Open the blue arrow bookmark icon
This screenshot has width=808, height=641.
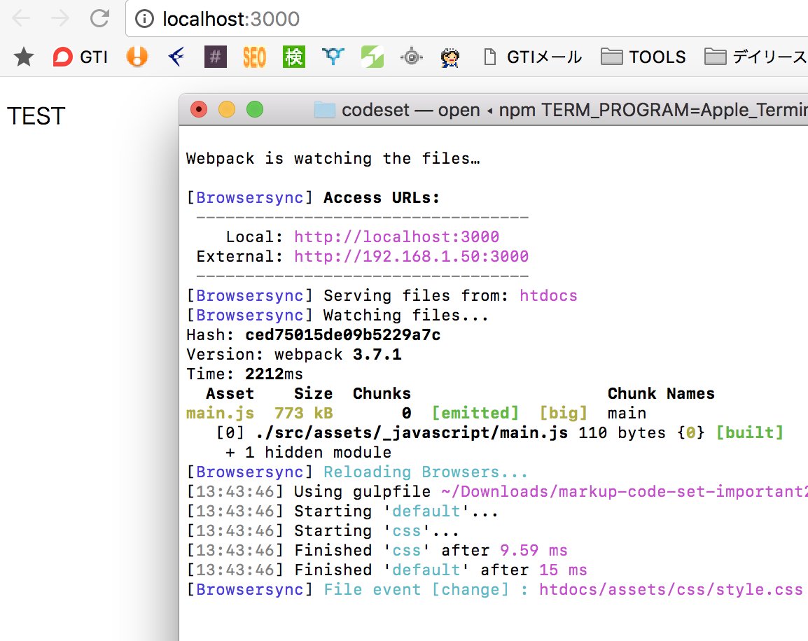[x=176, y=57]
